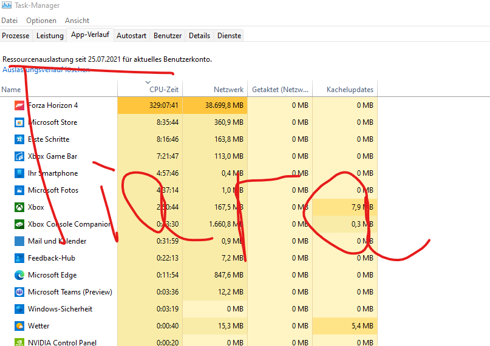Open the Details tab
Viewport: 490px width, 346px height.
click(199, 36)
